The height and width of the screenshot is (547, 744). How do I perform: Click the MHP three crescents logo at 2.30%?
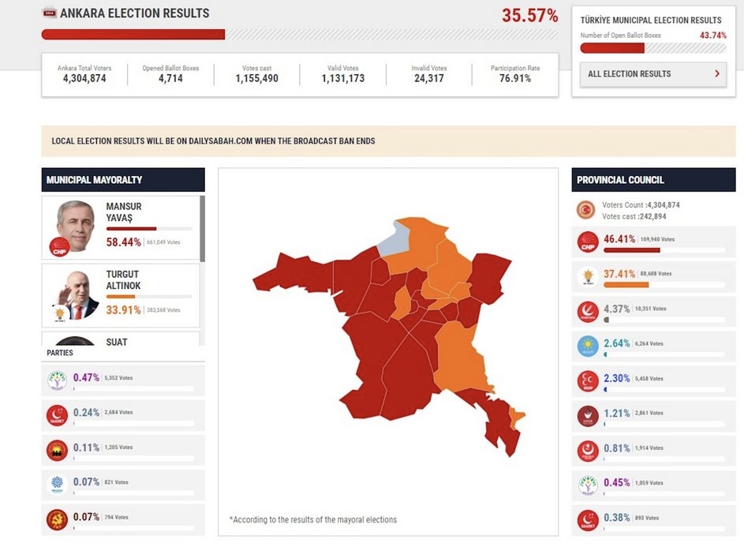(588, 381)
